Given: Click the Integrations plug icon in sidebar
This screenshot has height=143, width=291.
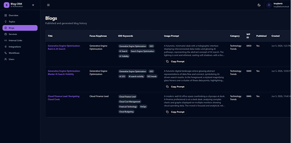Looking at the screenshot, I should point(6,47).
